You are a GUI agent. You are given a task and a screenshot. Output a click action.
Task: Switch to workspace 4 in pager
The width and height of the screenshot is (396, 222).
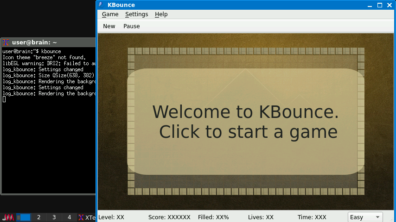[x=70, y=217]
